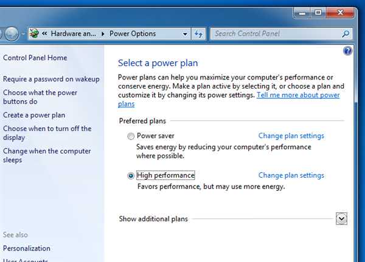
Task: Click the Preferred plans group label
Action: click(142, 121)
